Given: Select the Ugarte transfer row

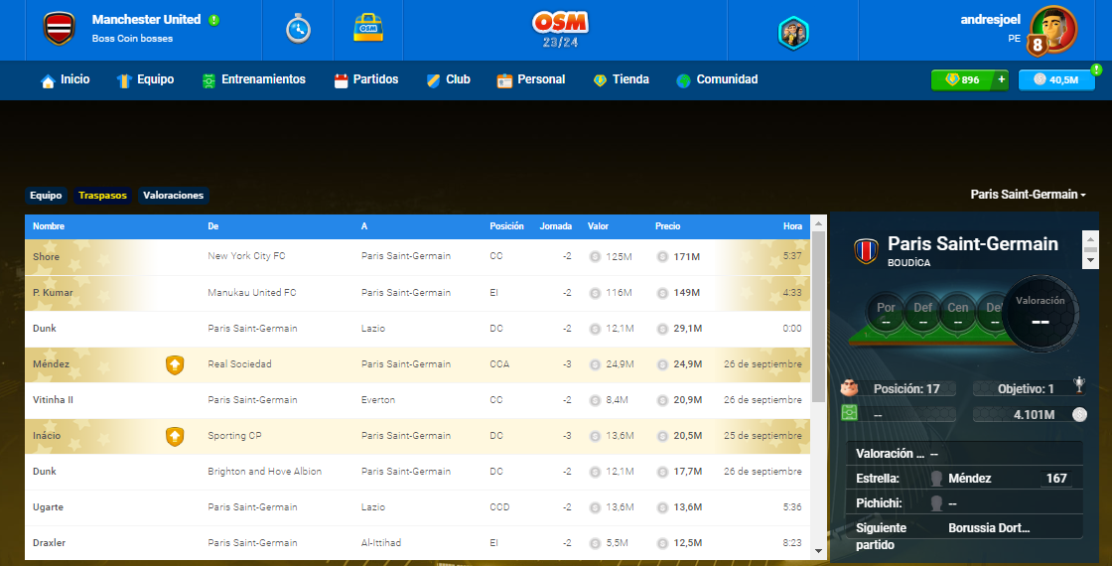Looking at the screenshot, I should point(418,507).
